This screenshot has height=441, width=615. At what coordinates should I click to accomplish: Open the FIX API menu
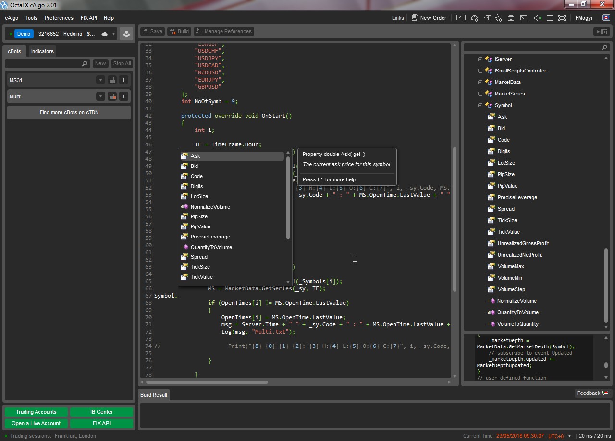coord(89,18)
